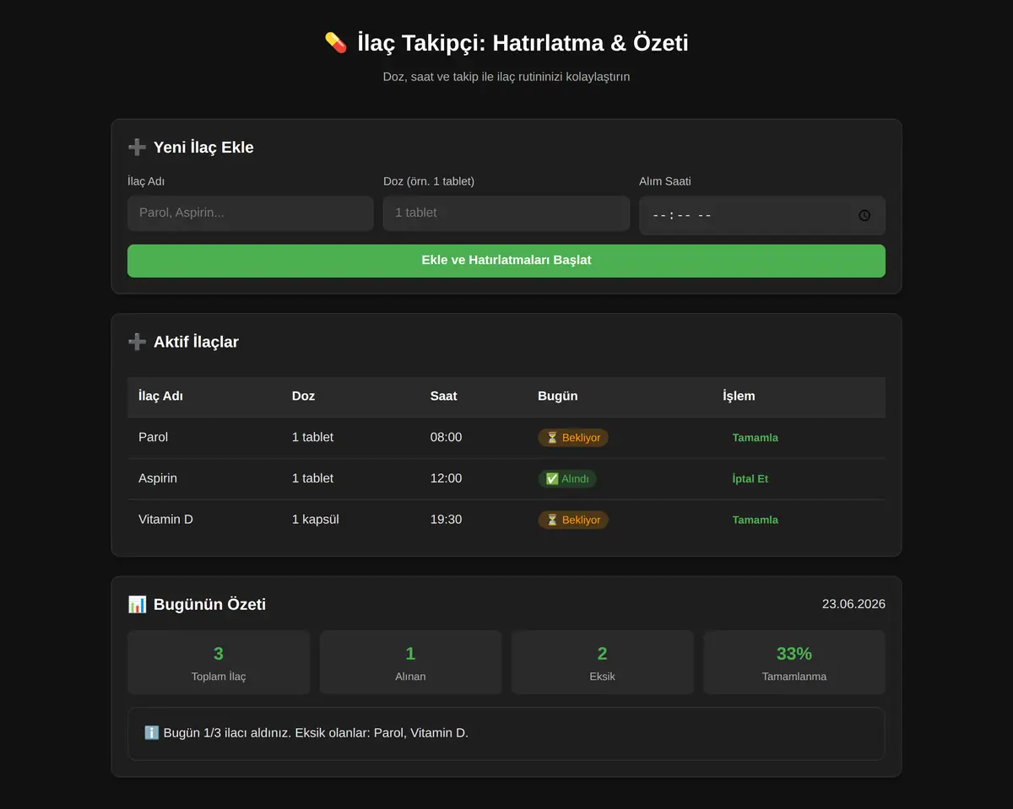The height and width of the screenshot is (809, 1013).
Task: Click the clock icon in the time field
Action: tap(864, 215)
